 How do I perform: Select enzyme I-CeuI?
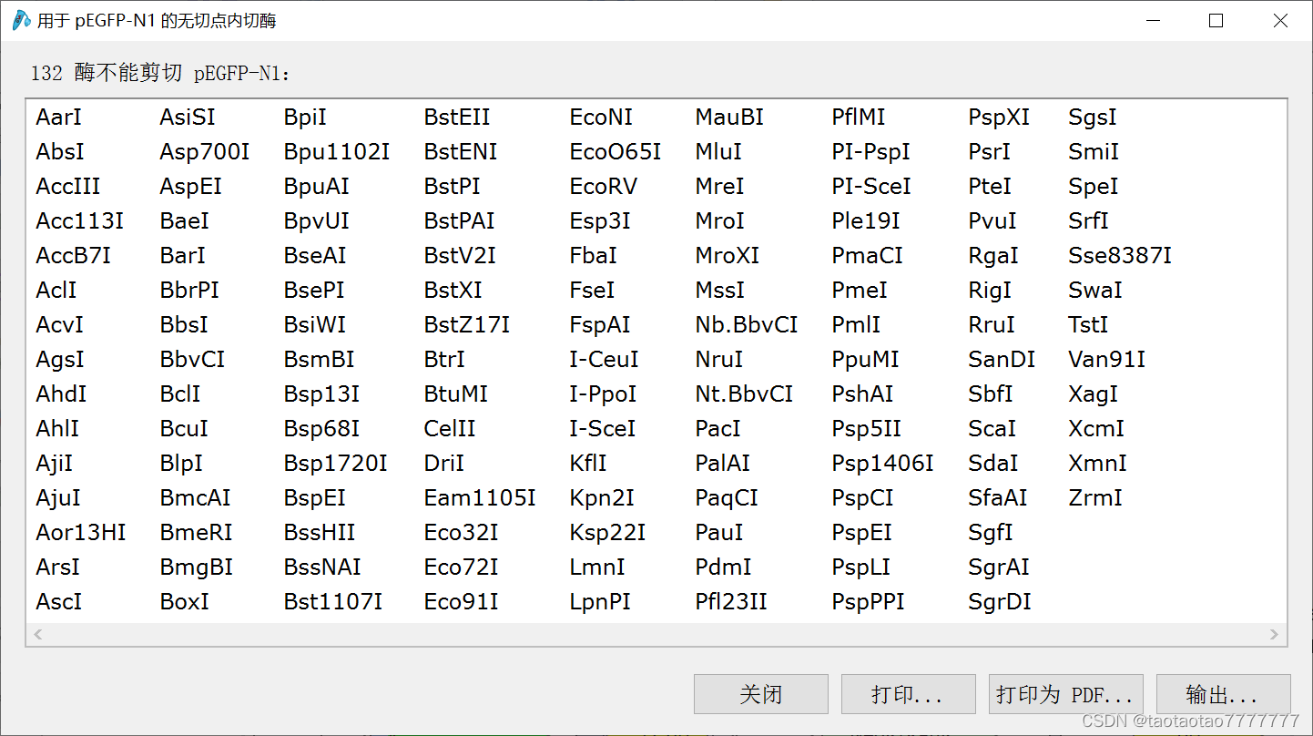point(604,360)
